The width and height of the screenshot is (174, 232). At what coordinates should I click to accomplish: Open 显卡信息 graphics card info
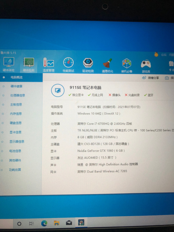coord(16,132)
